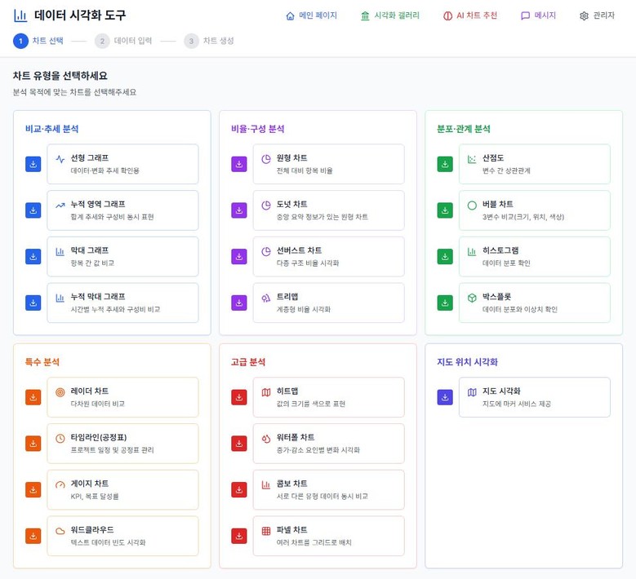Open the 메인 페이지 navigation link

pyautogui.click(x=311, y=15)
